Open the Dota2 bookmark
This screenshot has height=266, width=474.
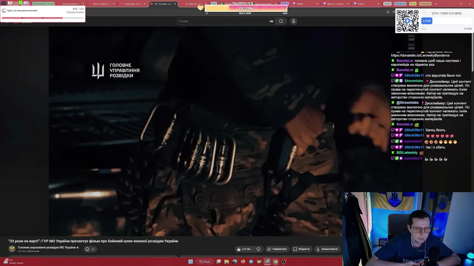(387, 4)
